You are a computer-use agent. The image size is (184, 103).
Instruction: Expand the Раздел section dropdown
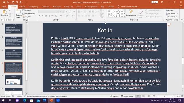(x=27, y=17)
